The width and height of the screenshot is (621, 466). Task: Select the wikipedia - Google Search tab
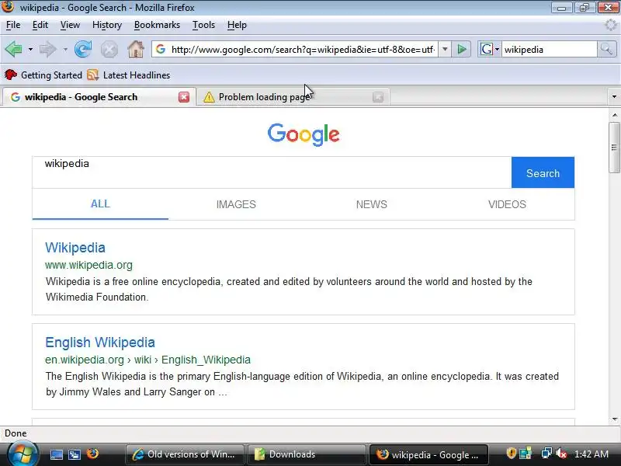[x=99, y=97]
